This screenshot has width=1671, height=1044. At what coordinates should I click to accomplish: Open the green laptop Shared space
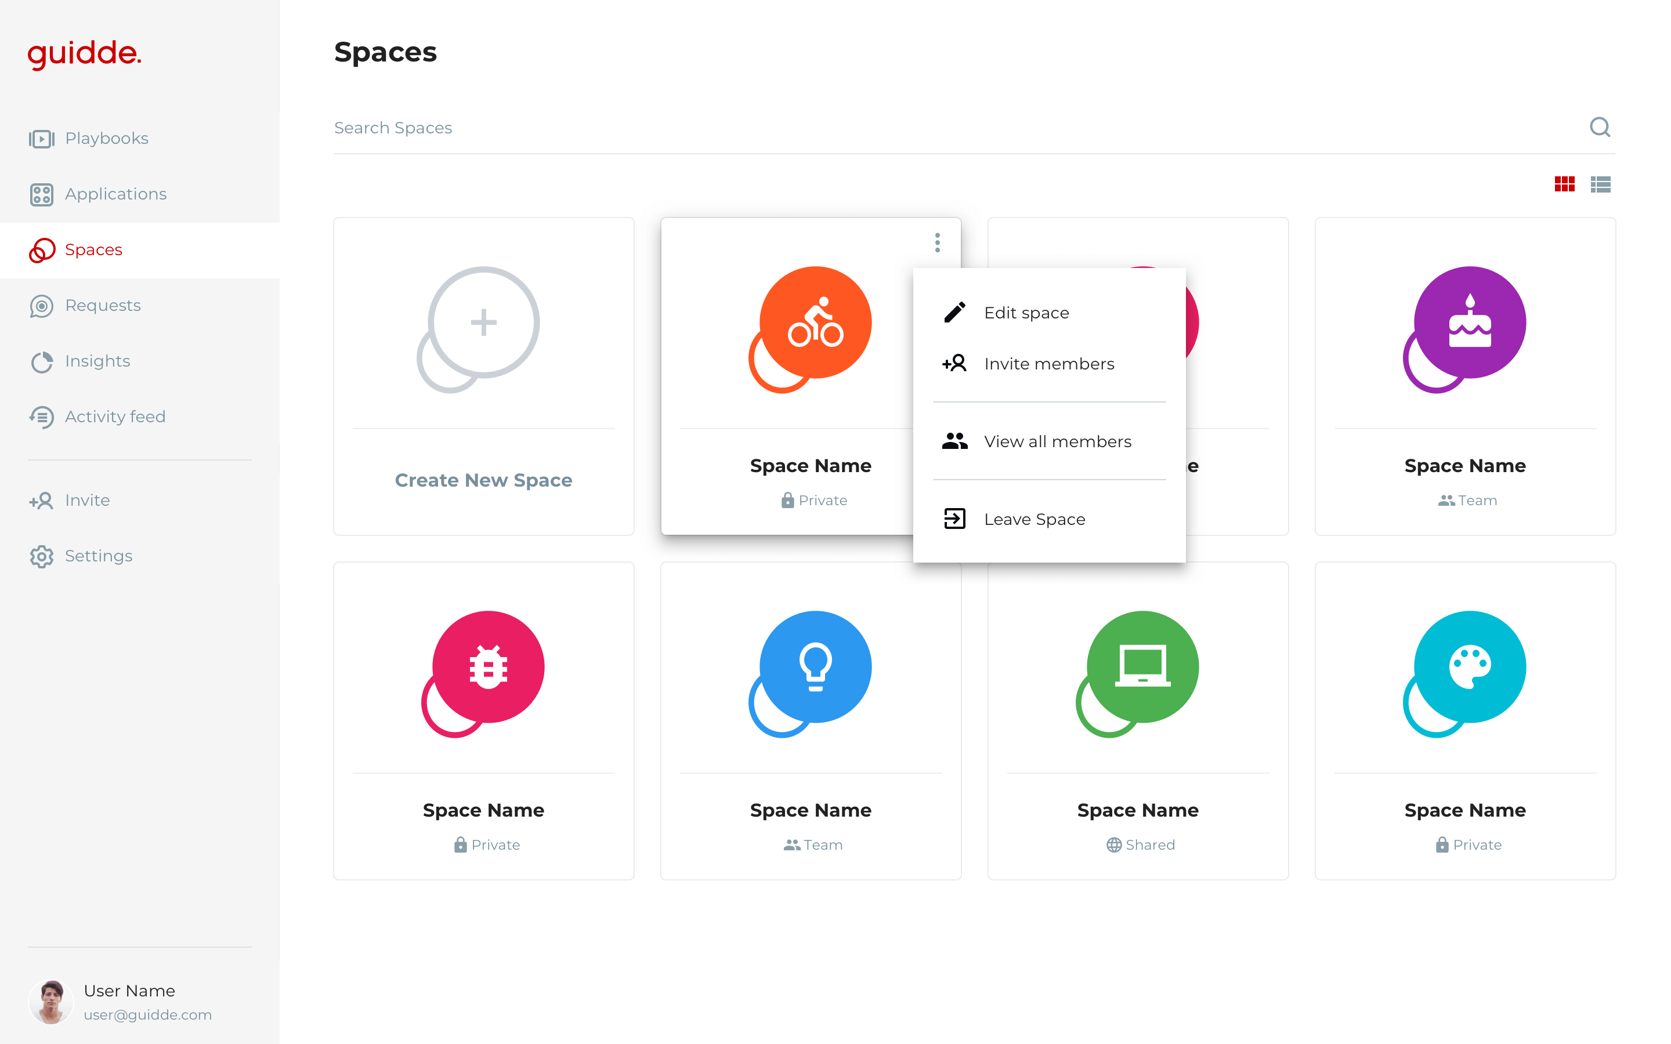point(1137,720)
